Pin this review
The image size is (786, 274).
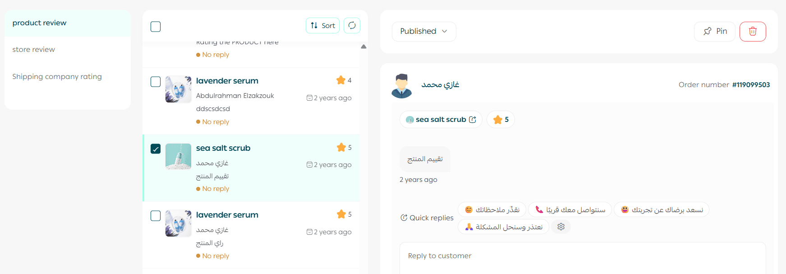coord(714,31)
